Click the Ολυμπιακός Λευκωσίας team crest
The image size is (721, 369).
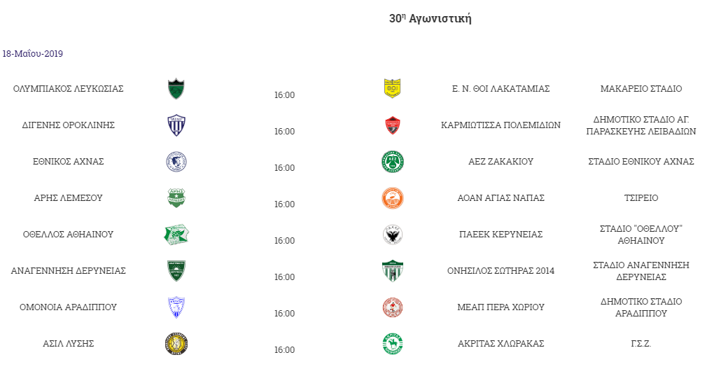point(176,89)
